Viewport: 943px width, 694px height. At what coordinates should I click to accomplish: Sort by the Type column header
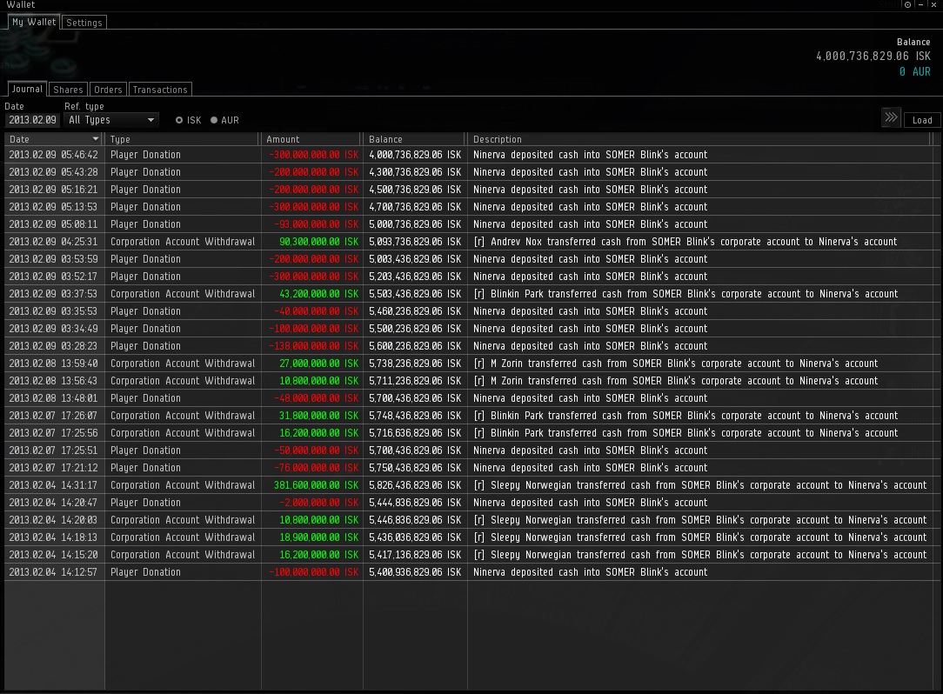click(x=183, y=139)
